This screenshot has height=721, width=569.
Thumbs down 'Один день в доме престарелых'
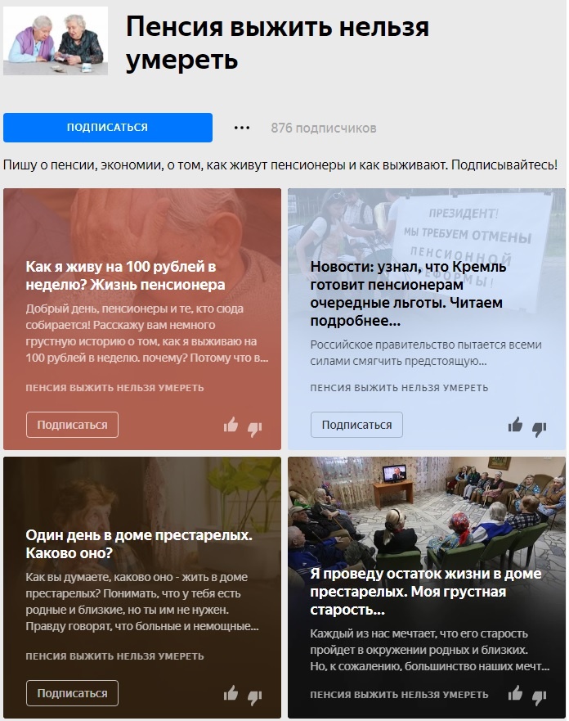[254, 698]
